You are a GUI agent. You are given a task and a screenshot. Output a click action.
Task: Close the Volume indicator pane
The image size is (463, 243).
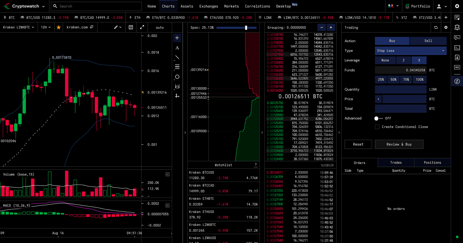point(168,174)
